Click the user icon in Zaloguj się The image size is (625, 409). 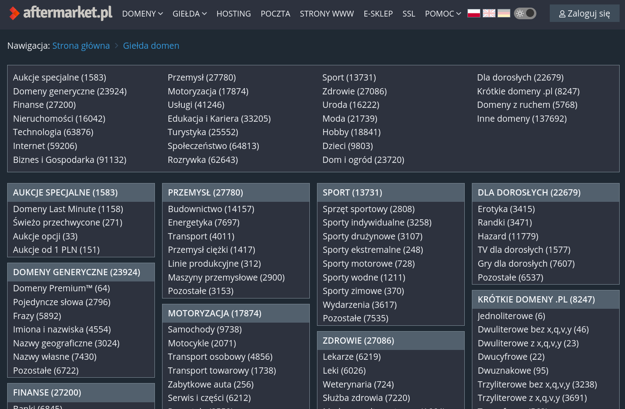click(562, 14)
